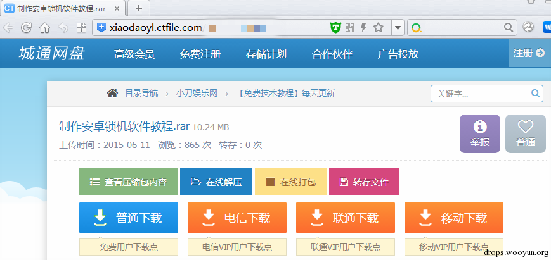Screen dimensions: 551x260
Task: Open 【免费技术教程】每天更新 breadcrumb link
Action: click(x=286, y=93)
